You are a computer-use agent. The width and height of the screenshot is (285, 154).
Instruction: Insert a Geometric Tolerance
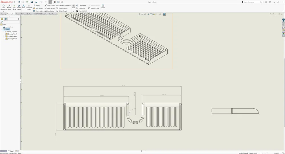tap(63, 5)
